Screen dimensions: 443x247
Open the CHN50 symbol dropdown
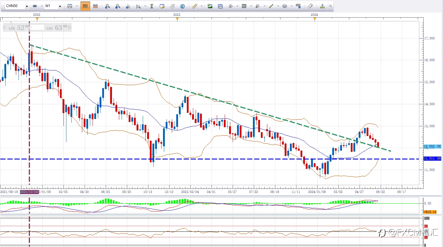(x=27, y=6)
